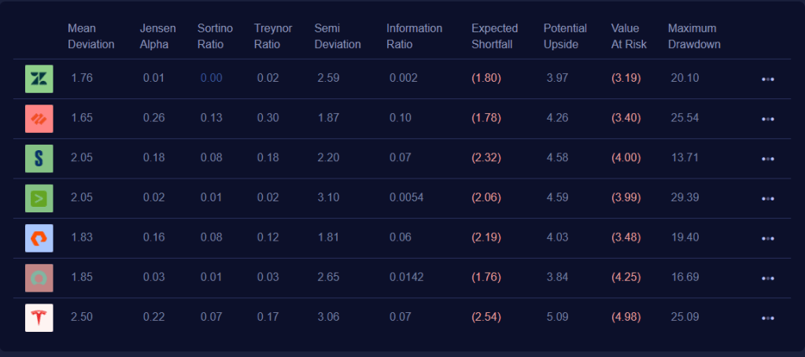This screenshot has height=357, width=805.
Task: Show more options on Pure Storage row
Action: click(x=768, y=239)
